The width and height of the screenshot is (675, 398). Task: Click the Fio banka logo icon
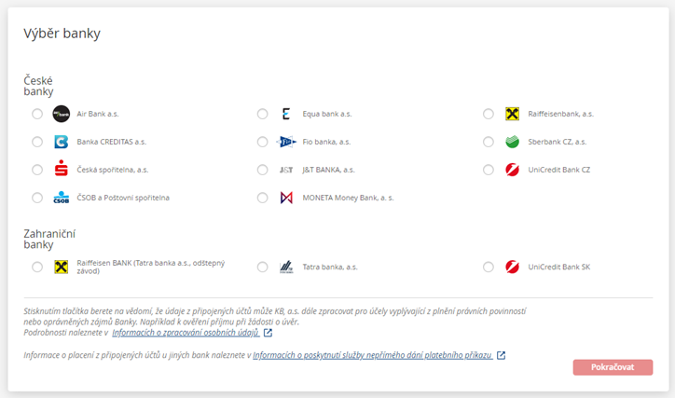click(286, 142)
